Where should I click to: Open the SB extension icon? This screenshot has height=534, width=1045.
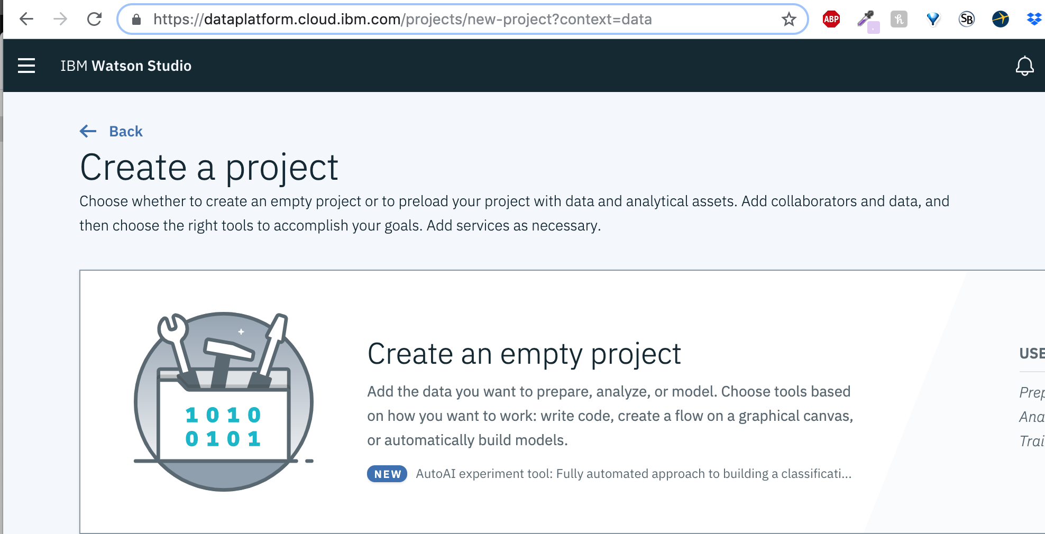pos(967,20)
